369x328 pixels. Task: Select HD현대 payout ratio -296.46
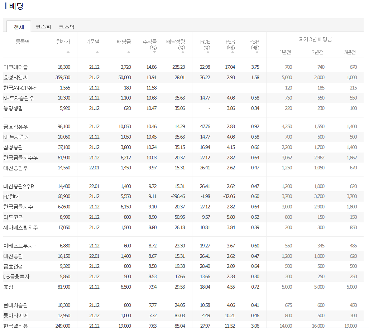tap(178, 197)
